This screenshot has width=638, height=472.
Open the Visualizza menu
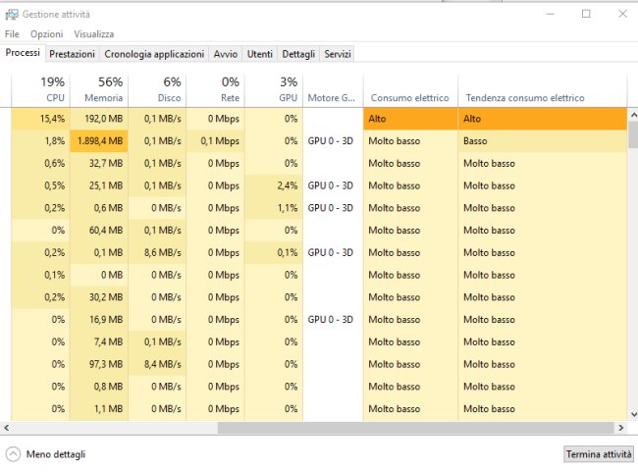tap(93, 34)
